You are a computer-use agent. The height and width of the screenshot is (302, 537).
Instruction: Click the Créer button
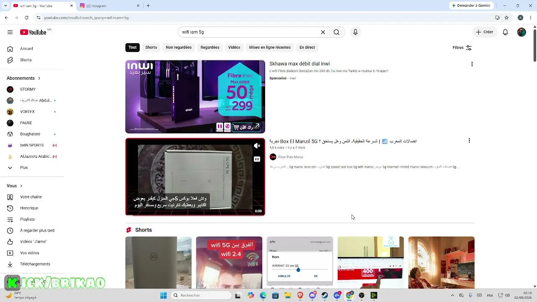click(485, 32)
